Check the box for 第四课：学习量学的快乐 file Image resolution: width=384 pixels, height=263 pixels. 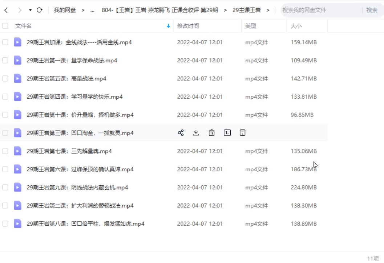[x=5, y=96]
